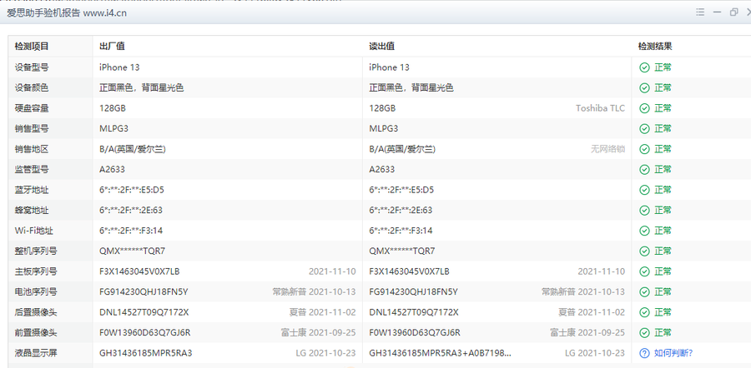Click read value 128GB beside Toshiba TLC

[382, 108]
